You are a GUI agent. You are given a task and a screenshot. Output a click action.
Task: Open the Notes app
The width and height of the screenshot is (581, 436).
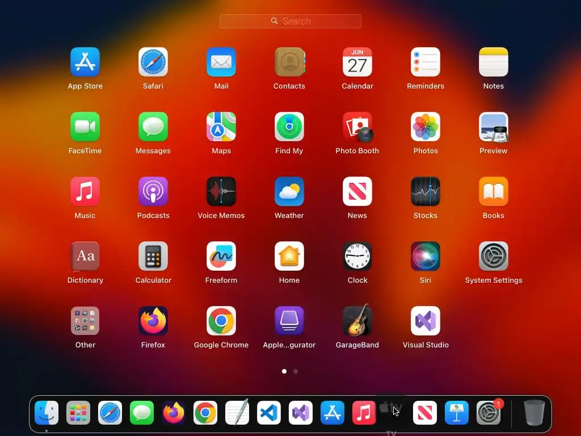[494, 62]
